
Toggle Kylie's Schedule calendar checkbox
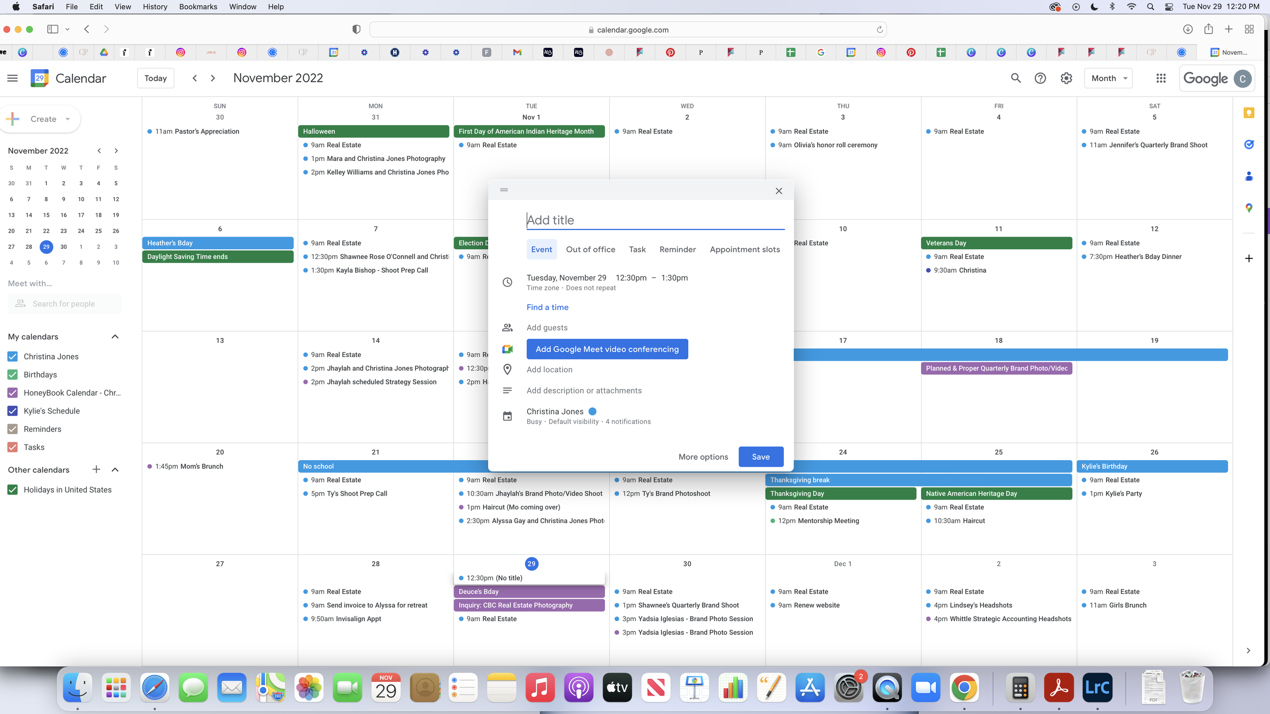point(13,411)
